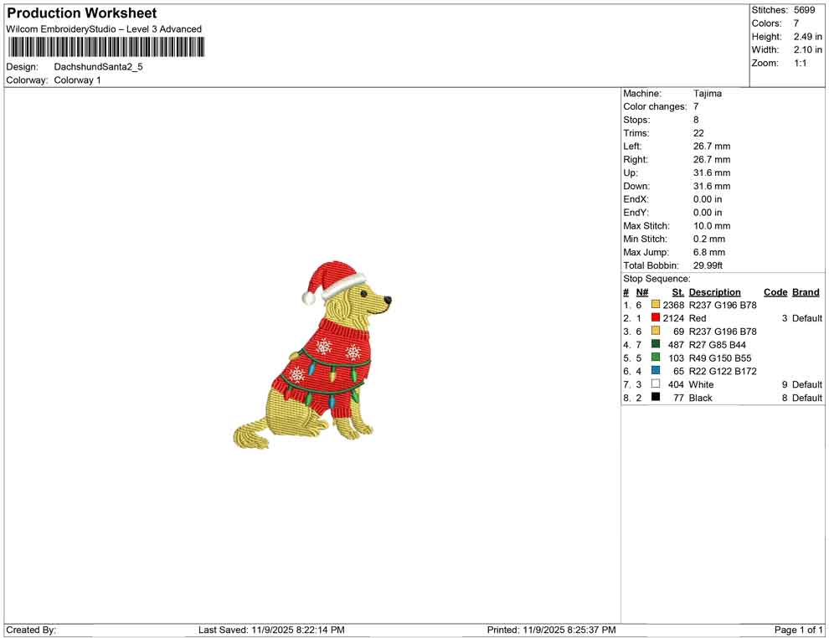829x638 pixels.
Task: Click the dark green swatch for stop 4
Action: tap(656, 345)
